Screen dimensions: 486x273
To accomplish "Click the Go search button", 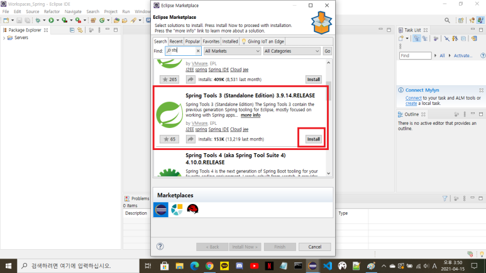I will pyautogui.click(x=328, y=51).
